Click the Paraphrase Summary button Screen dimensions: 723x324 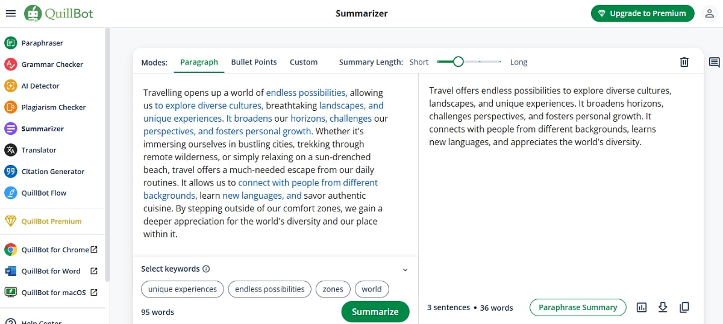(578, 307)
